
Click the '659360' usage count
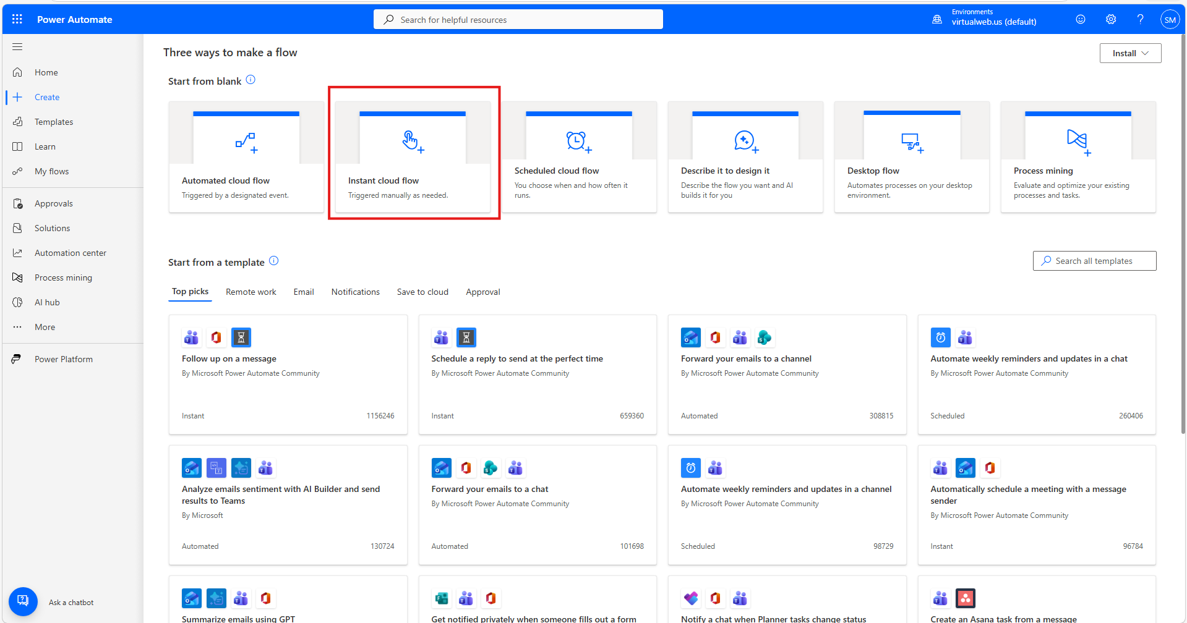pyautogui.click(x=632, y=416)
